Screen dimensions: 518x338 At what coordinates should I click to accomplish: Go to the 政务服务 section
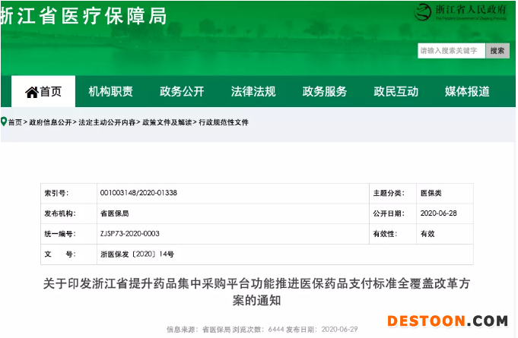pos(325,92)
